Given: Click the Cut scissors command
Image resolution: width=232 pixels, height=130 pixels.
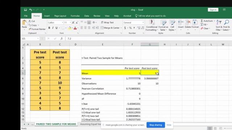Looking at the screenshot, I should [x=32, y=21].
